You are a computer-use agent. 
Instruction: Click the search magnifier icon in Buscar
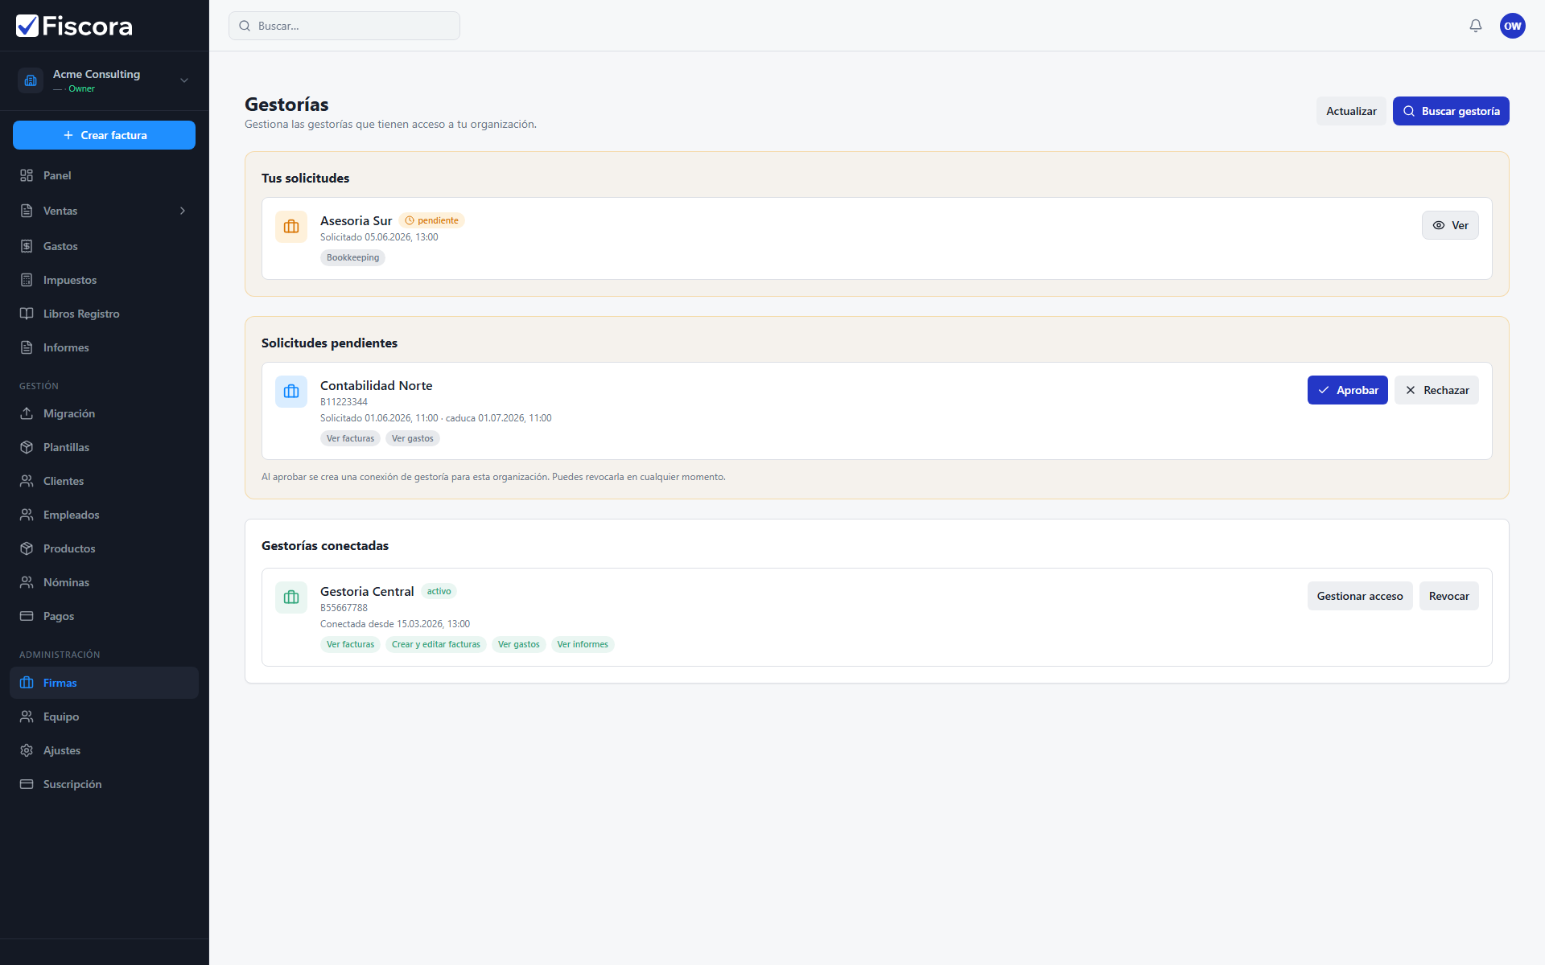click(245, 26)
